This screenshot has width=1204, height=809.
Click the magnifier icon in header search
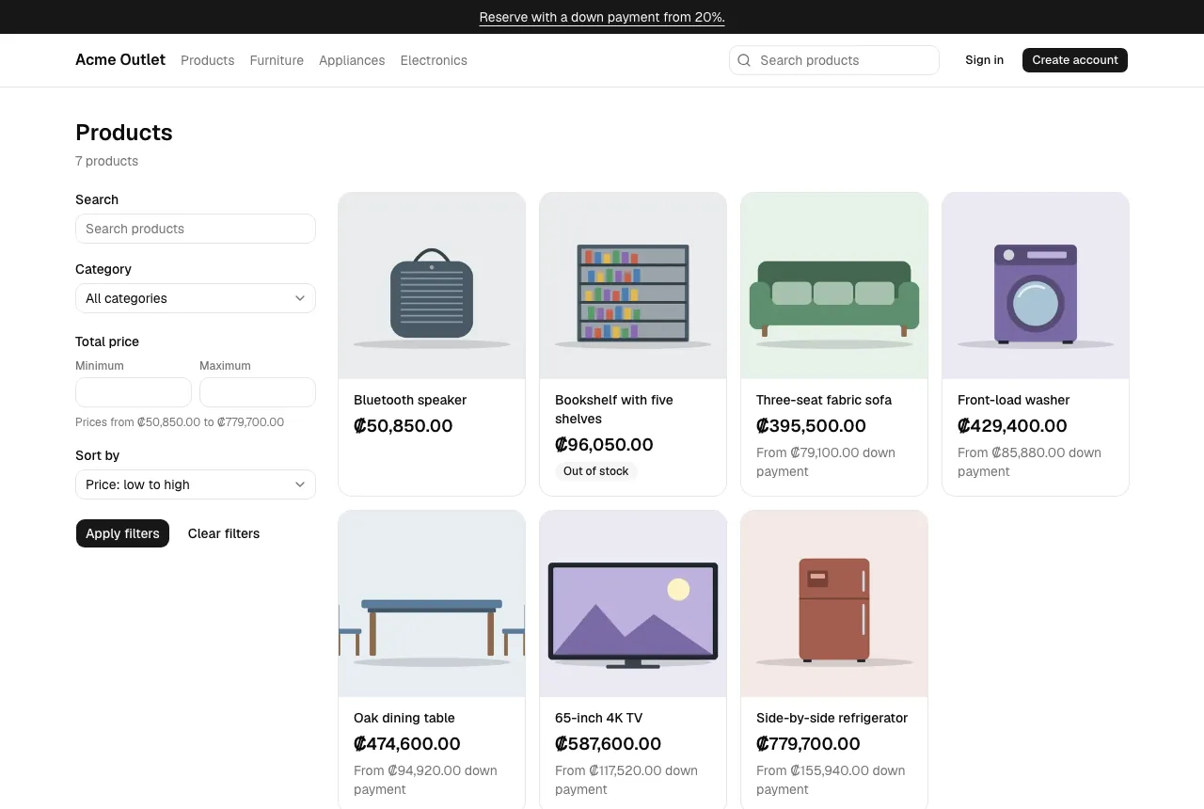click(x=744, y=60)
